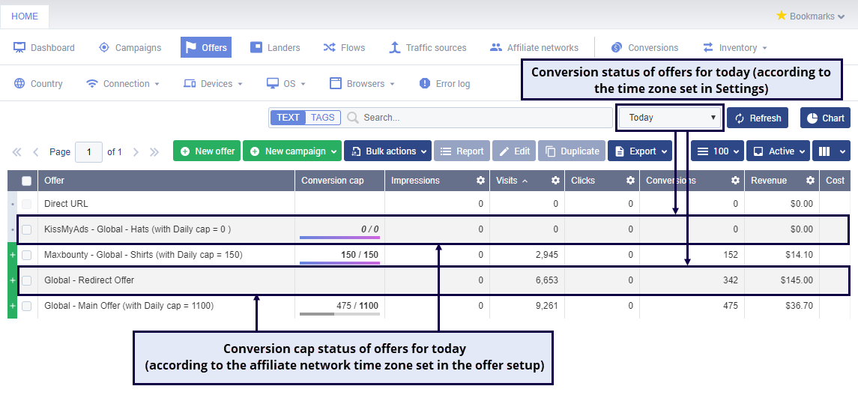Go to Dashboard section
The image size is (858, 413).
click(43, 47)
